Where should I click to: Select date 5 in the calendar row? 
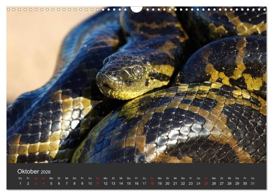click(x=51, y=184)
